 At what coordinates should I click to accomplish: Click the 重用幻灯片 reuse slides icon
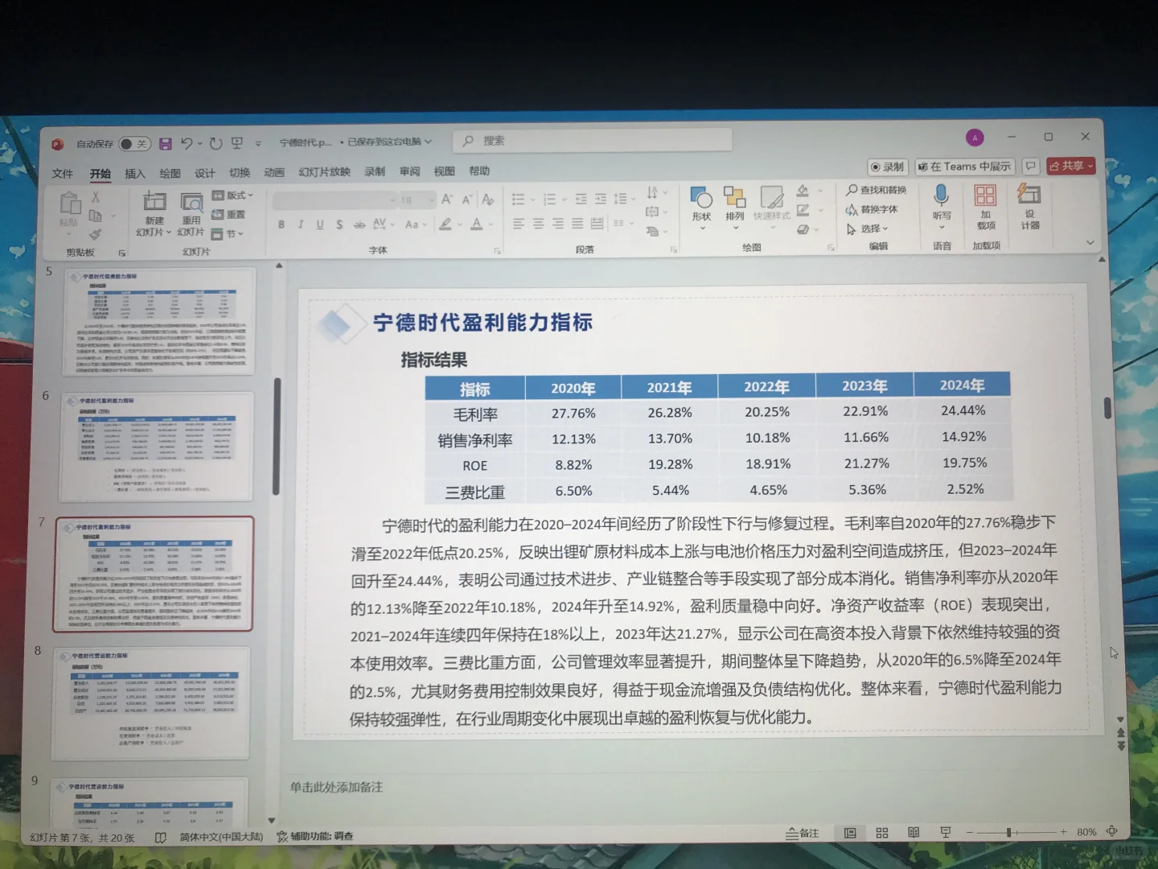[191, 201]
